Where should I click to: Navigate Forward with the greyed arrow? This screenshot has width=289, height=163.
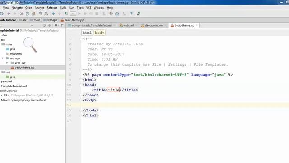tap(59, 14)
